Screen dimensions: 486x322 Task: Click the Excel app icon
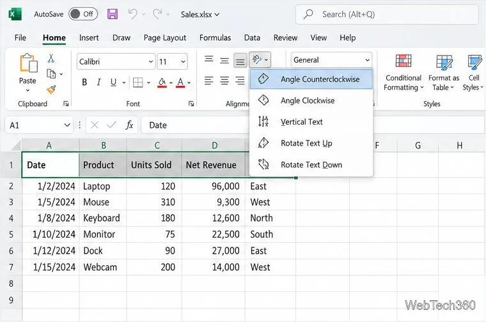click(15, 14)
